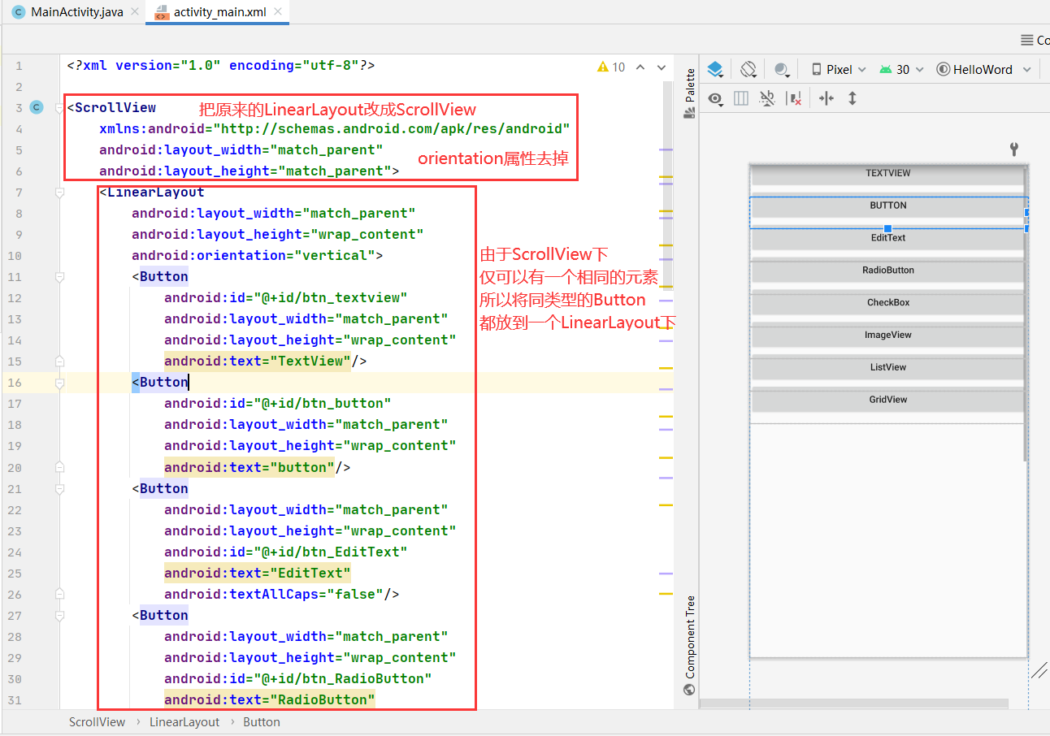1050x736 pixels.
Task: Click the wrench icon above the preview
Action: [1013, 149]
